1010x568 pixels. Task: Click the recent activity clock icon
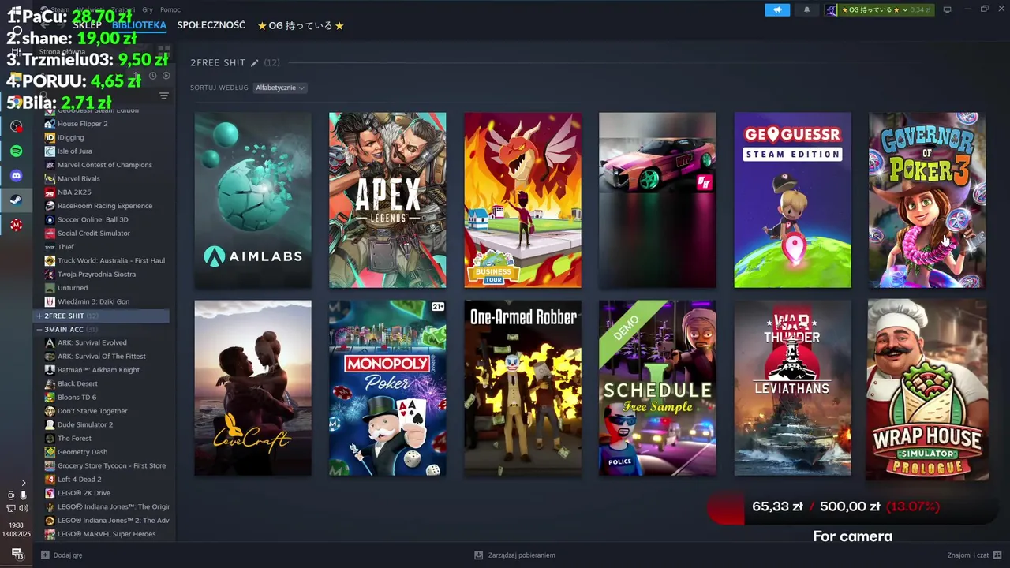pyautogui.click(x=152, y=76)
